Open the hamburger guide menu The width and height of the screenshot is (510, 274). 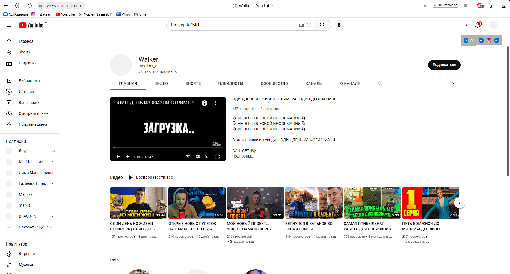[9, 25]
